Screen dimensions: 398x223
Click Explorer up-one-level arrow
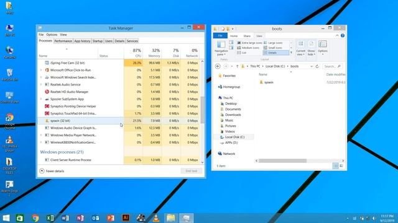[x=237, y=66]
